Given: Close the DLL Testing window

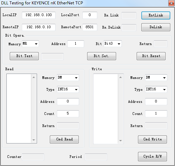Looking at the screenshot, I should [171, 3].
